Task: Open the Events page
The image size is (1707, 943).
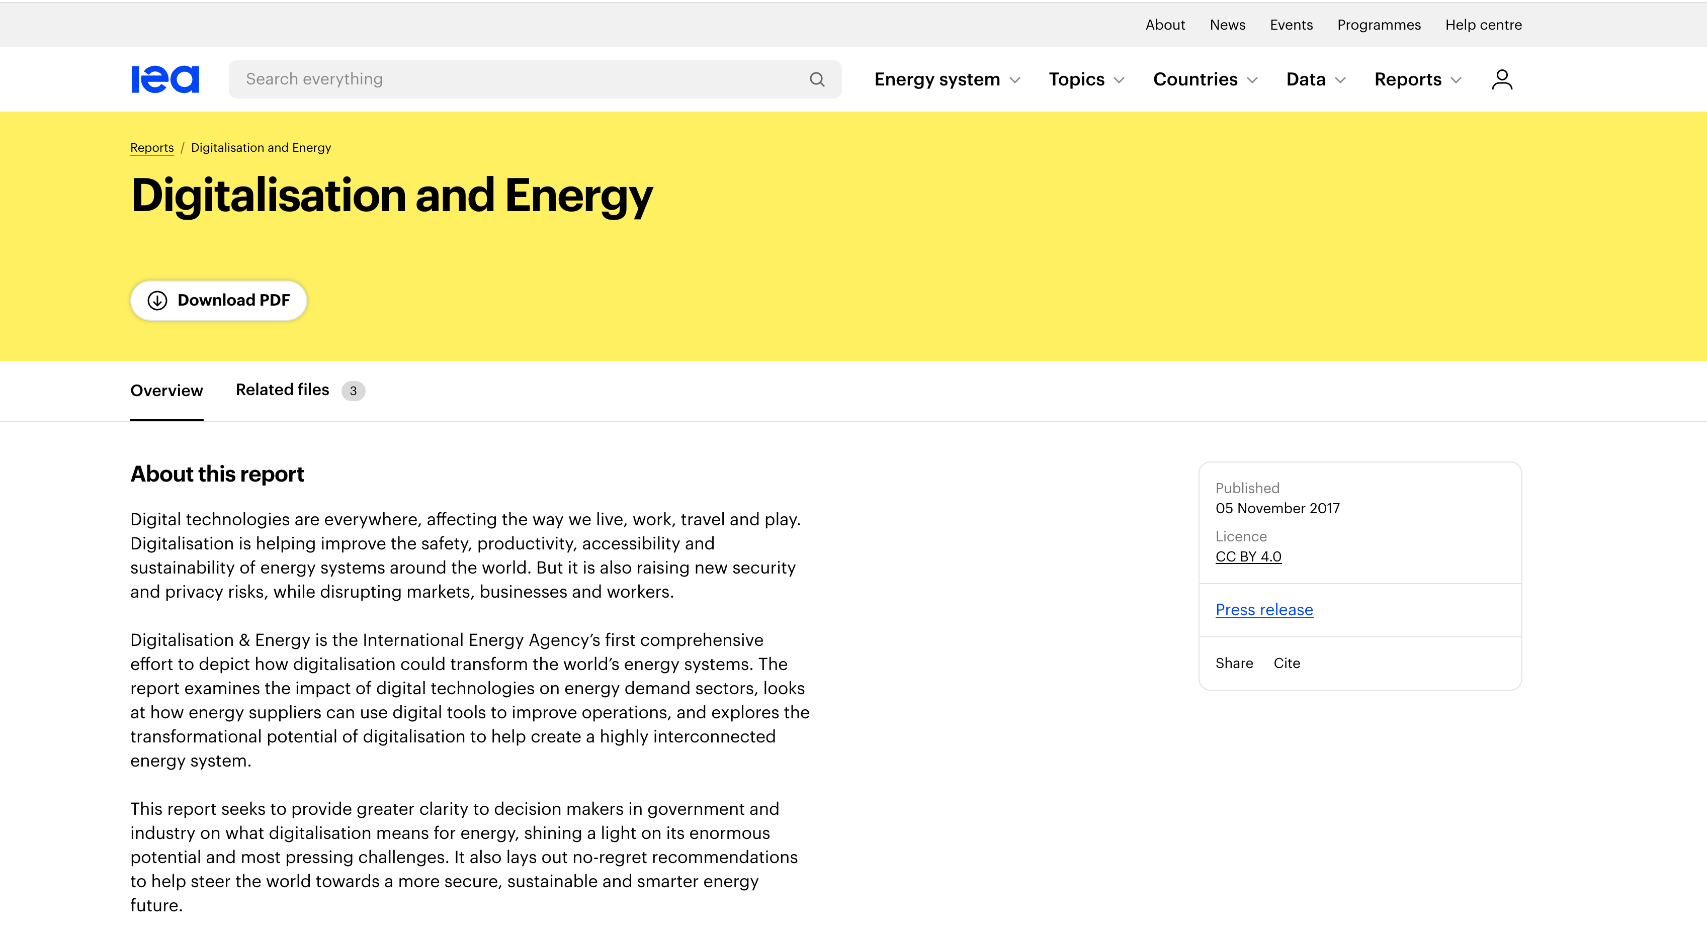Action: point(1291,25)
